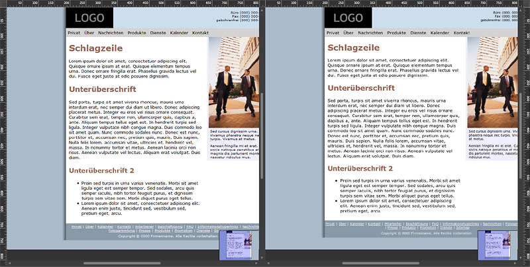Open Produkte in right pane navigation bar
530x267 pixels.
[x=397, y=32]
